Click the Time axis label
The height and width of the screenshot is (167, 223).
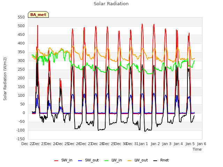click(x=197, y=149)
